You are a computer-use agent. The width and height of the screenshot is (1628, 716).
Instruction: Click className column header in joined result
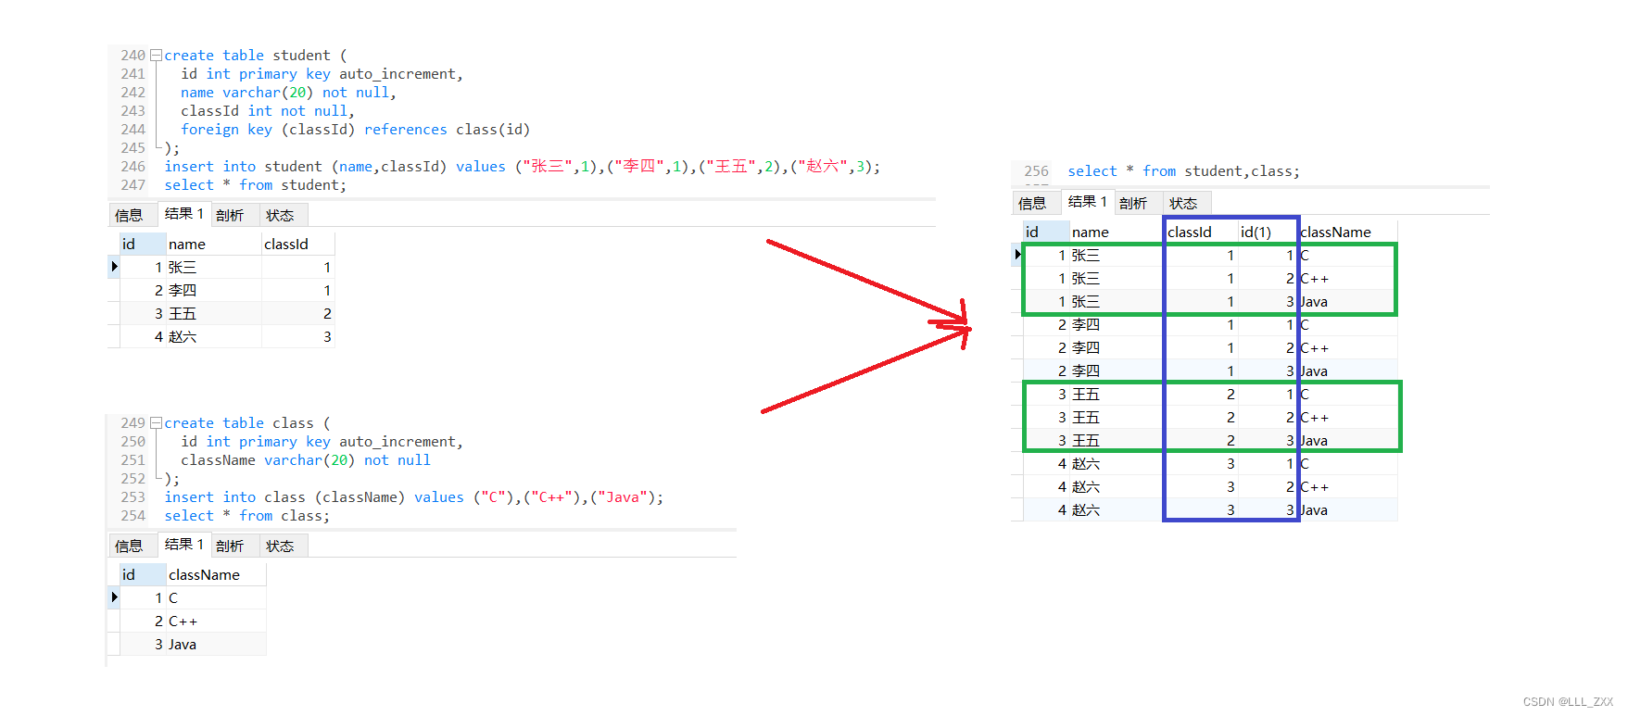click(x=1347, y=232)
